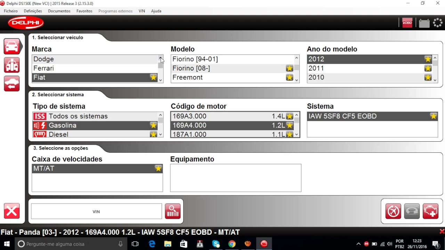Open the Definições menu

click(33, 11)
